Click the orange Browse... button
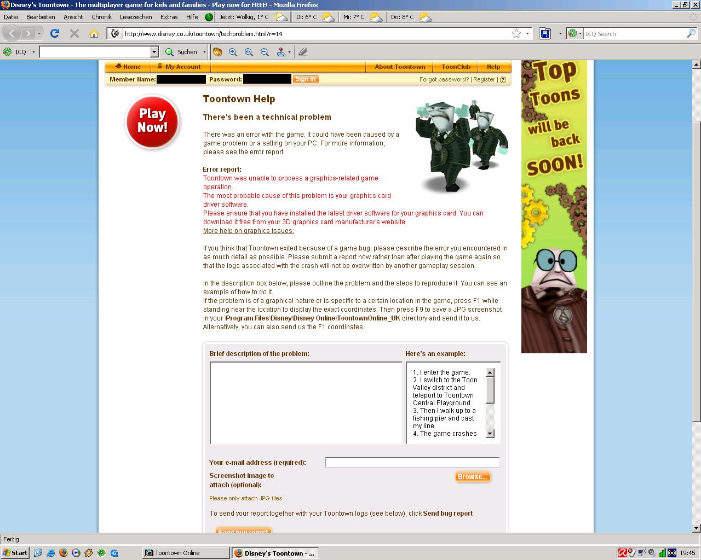 coord(473,477)
